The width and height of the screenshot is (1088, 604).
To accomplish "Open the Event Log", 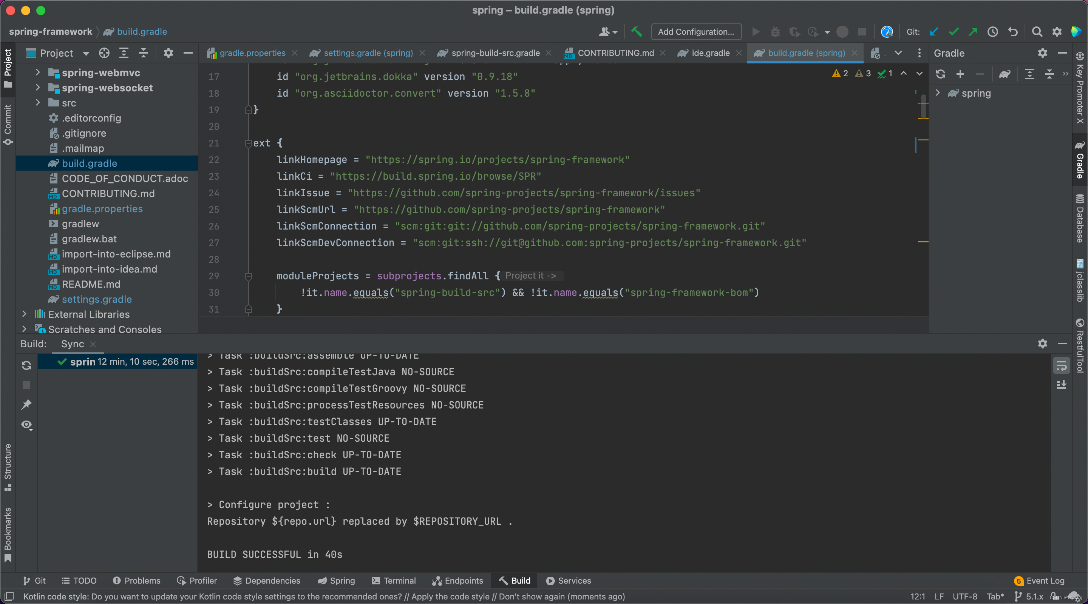I will pos(1039,581).
